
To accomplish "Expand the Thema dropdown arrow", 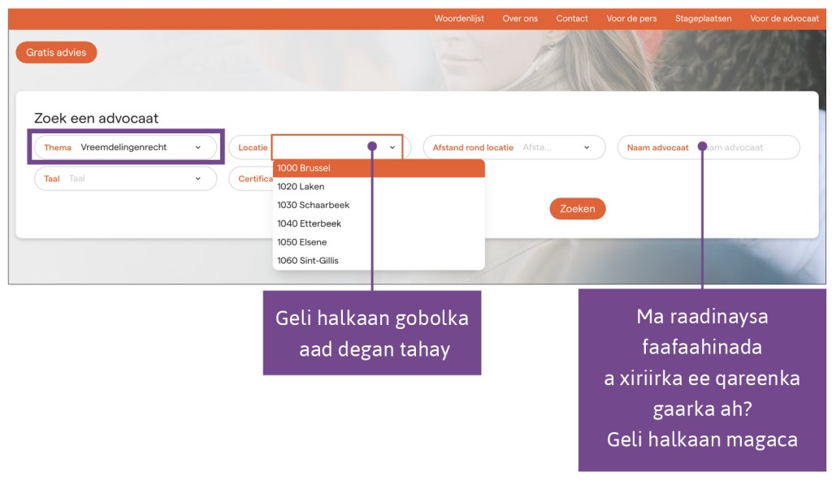I will pyautogui.click(x=198, y=147).
